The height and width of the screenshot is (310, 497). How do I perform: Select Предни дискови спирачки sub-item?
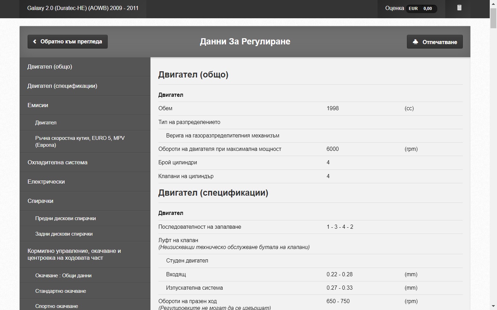(66, 218)
